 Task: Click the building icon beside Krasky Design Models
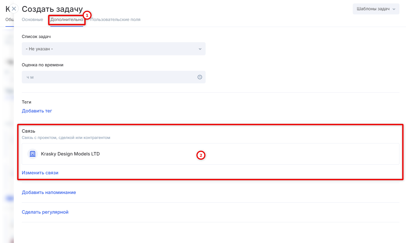33,154
